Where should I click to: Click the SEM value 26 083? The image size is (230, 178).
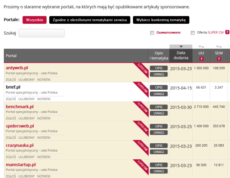pyautogui.click(x=219, y=145)
